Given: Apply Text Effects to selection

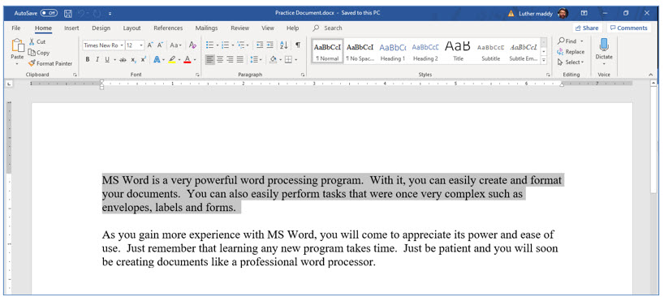Looking at the screenshot, I should [x=157, y=60].
